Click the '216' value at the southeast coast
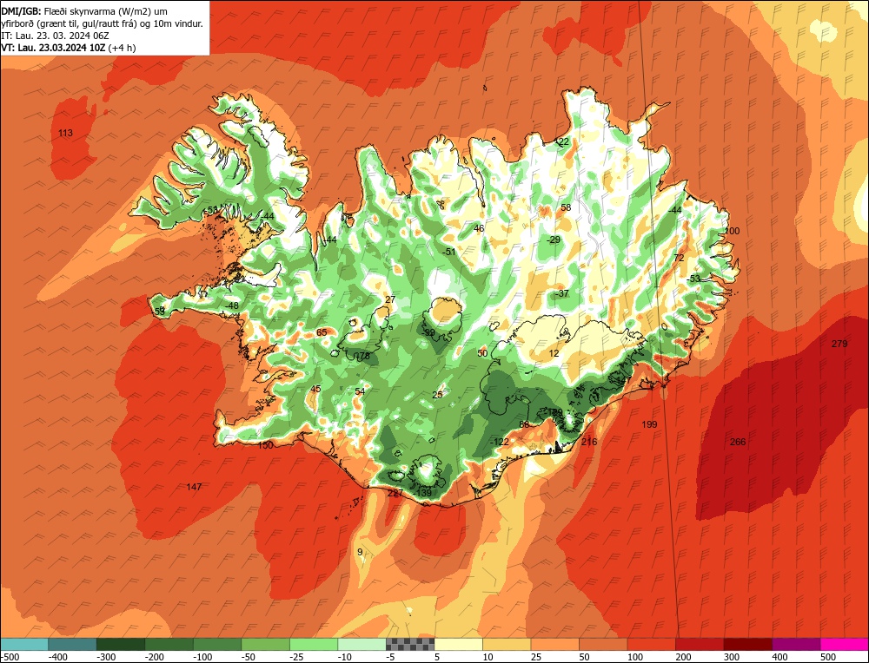The width and height of the screenshot is (869, 663). coord(589,442)
